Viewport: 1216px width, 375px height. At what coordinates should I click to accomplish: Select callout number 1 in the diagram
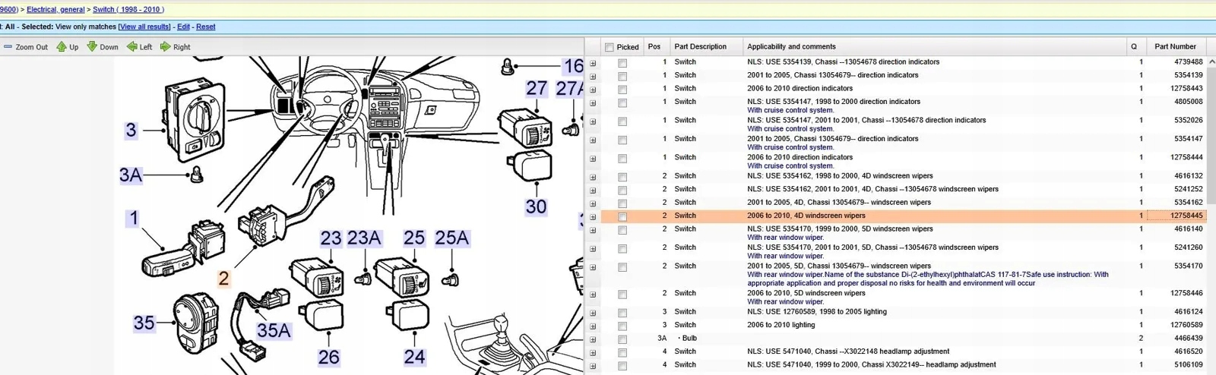[134, 219]
